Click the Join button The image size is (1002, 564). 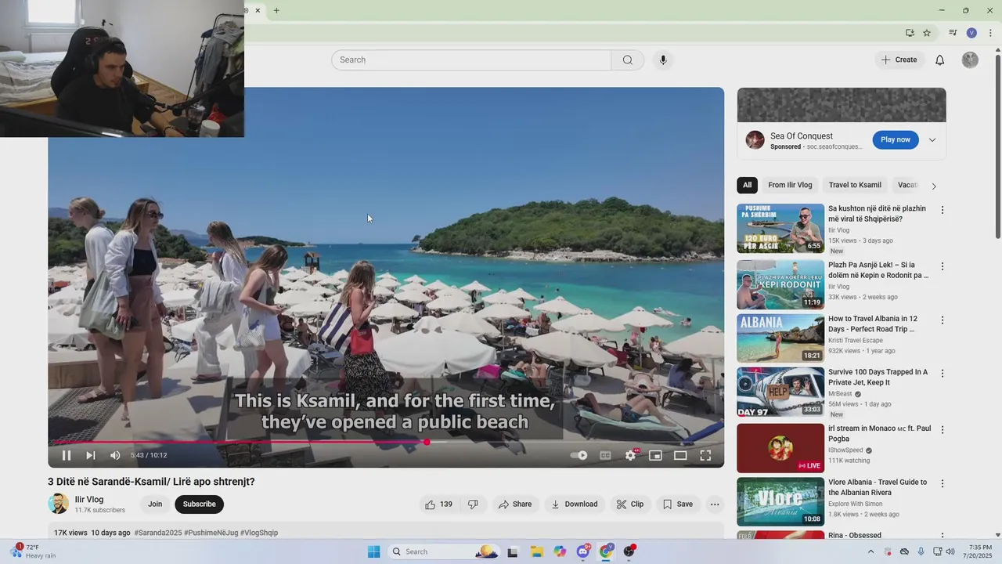coord(155,504)
